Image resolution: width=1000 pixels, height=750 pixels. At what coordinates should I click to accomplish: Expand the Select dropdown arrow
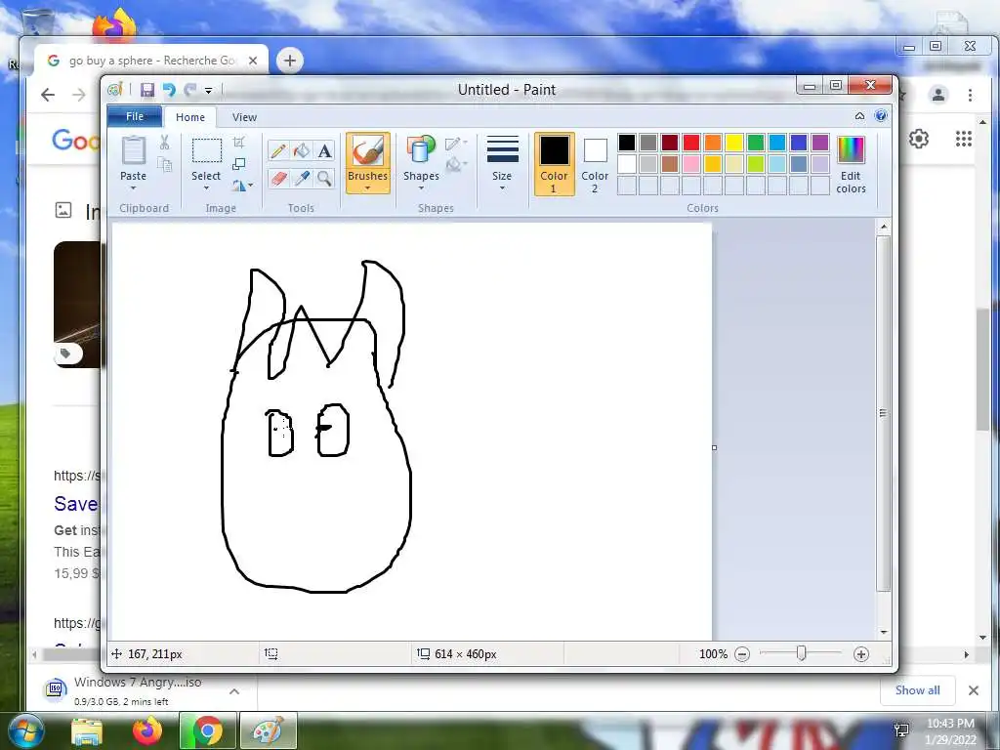coord(207,188)
